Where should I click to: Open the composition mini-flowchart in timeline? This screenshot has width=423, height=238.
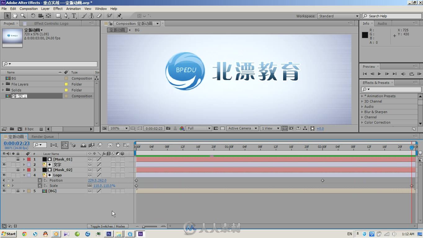pyautogui.click(x=54, y=145)
